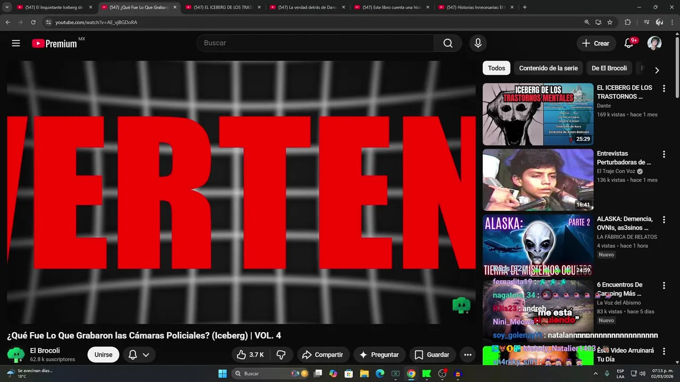The width and height of the screenshot is (680, 382).
Task: Open ALASKA Parte 2 alien thumbnail
Action: pyautogui.click(x=538, y=245)
